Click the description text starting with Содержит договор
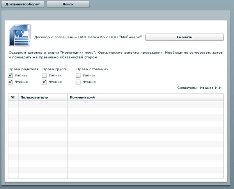 (116, 55)
